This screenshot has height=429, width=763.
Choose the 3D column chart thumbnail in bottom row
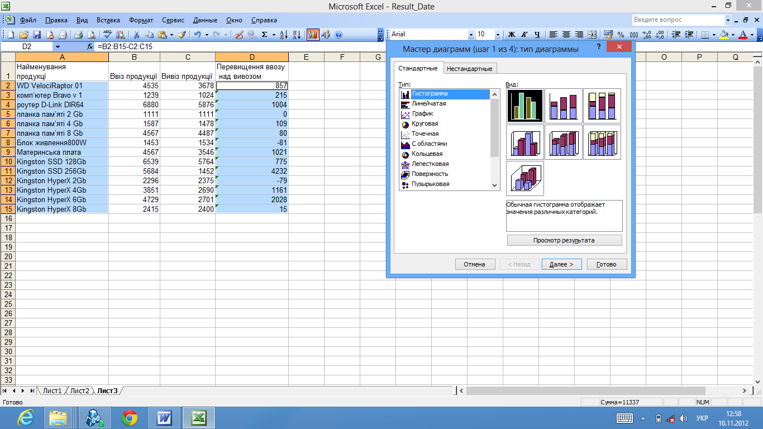pos(525,178)
